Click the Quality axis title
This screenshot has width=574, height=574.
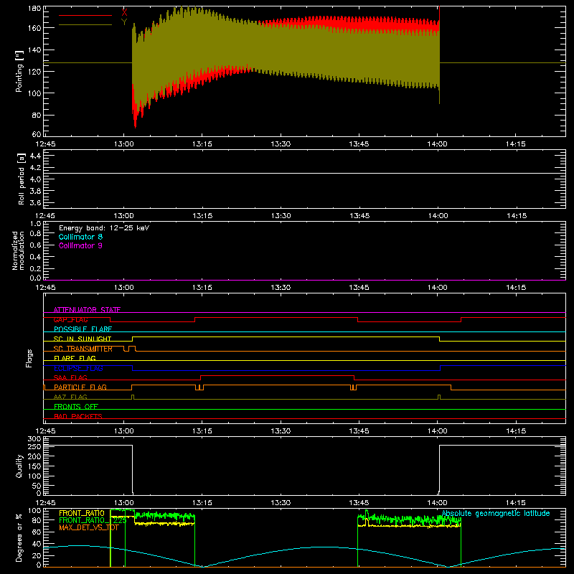pyautogui.click(x=19, y=466)
